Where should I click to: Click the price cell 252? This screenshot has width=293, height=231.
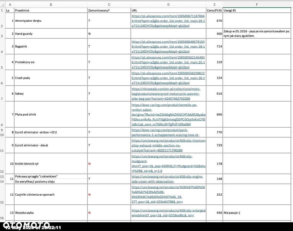coord(215,194)
